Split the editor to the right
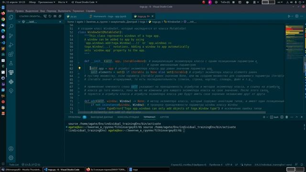The image size is (306, 172). click(x=297, y=16)
